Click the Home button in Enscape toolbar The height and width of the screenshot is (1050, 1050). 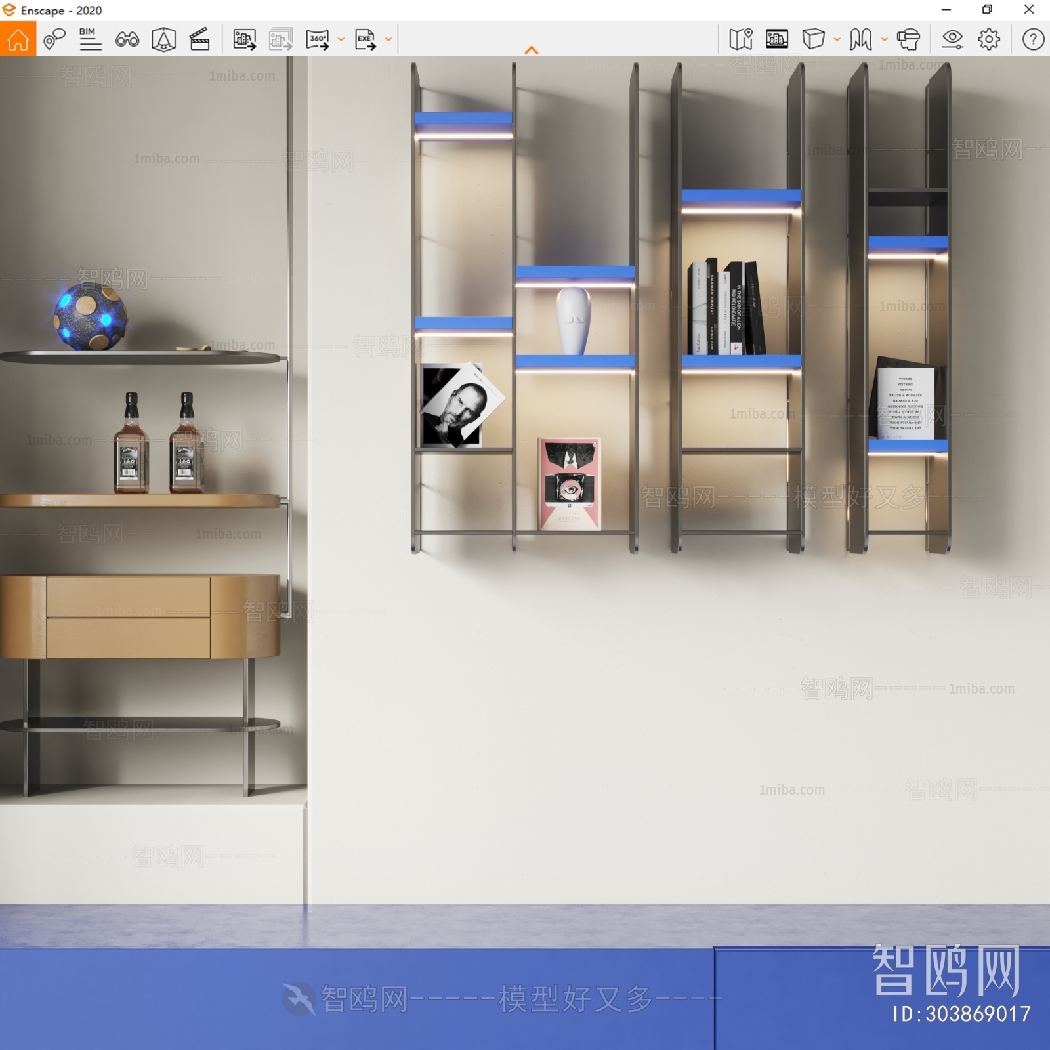click(x=18, y=39)
